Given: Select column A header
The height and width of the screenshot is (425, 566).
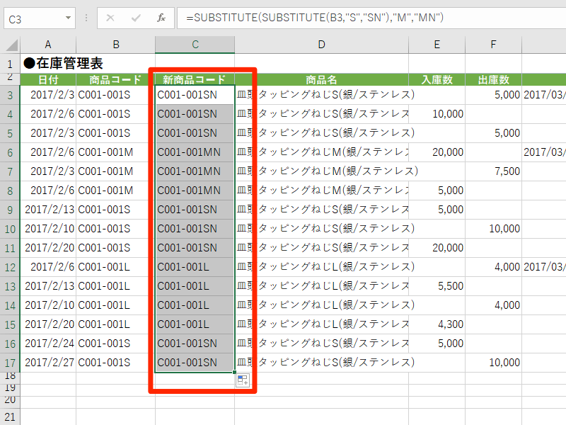Looking at the screenshot, I should (48, 45).
